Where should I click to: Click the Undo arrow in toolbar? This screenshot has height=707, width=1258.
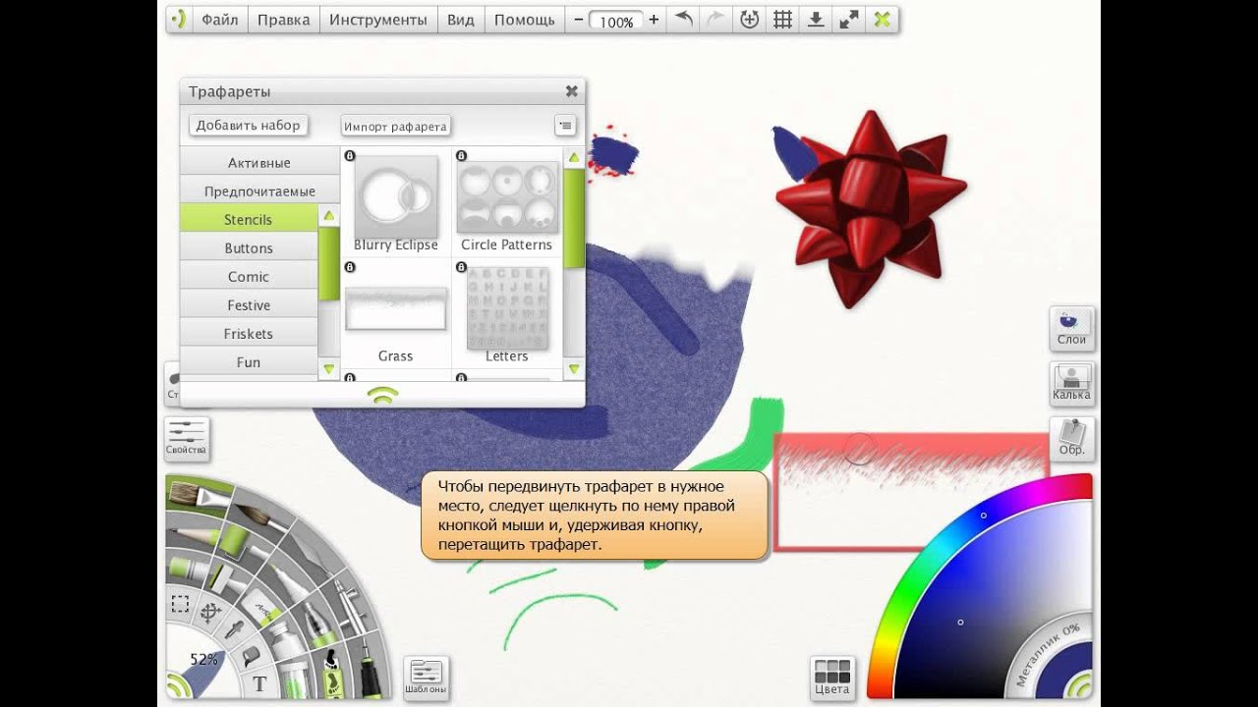click(684, 20)
